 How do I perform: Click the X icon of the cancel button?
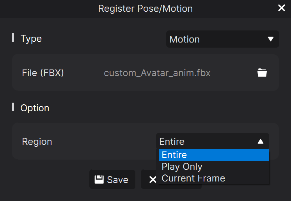[153, 180]
